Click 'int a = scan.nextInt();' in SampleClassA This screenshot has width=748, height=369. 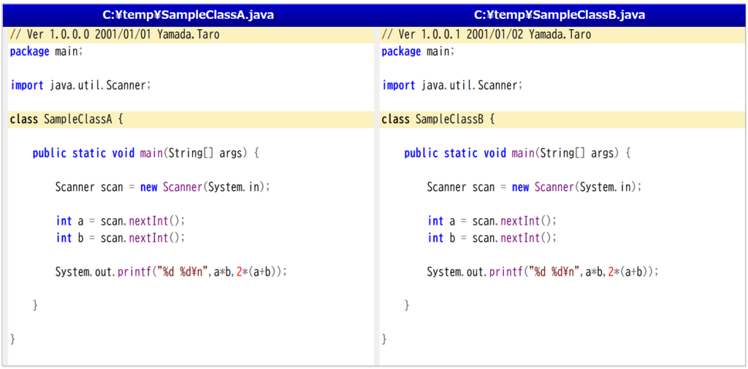point(121,222)
